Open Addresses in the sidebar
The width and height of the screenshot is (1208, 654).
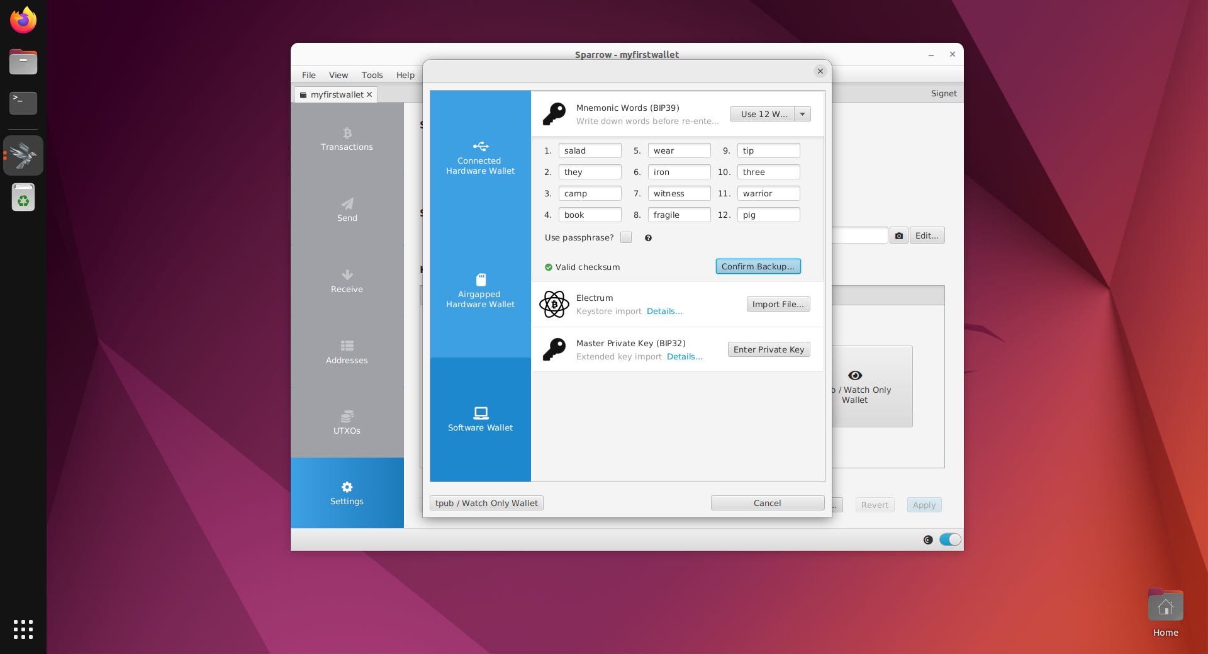[x=347, y=352]
